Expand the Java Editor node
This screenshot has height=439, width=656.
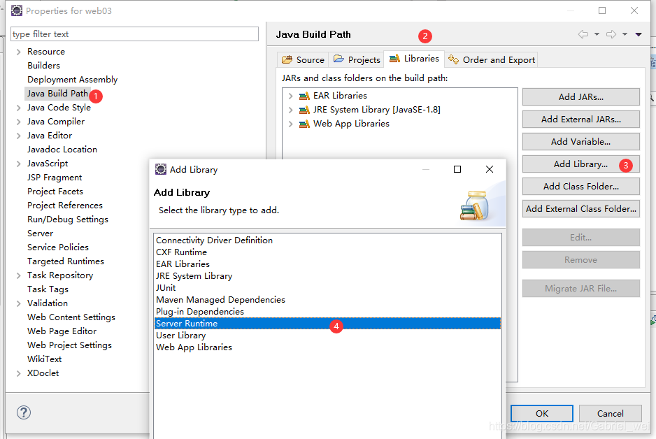click(18, 136)
